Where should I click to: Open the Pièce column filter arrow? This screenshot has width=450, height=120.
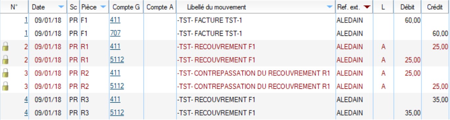[x=103, y=7]
